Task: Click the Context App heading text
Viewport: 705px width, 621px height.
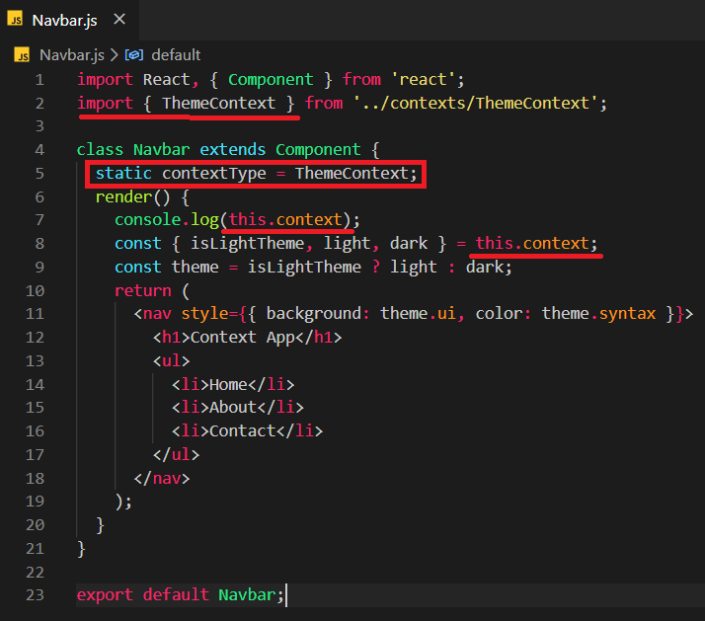Action: [247, 337]
